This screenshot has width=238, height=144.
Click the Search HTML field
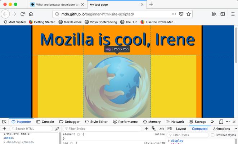31,129
